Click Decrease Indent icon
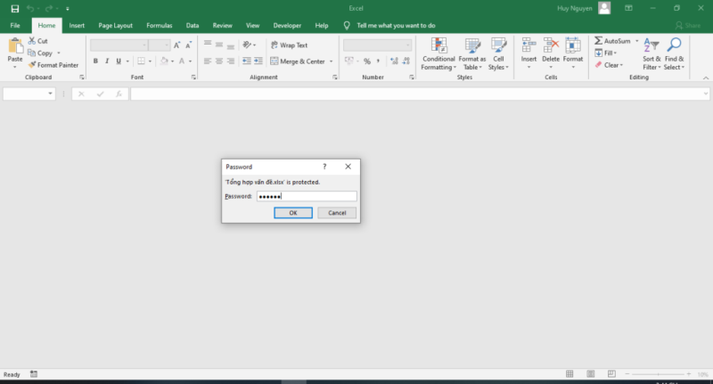This screenshot has width=713, height=384. [x=247, y=61]
